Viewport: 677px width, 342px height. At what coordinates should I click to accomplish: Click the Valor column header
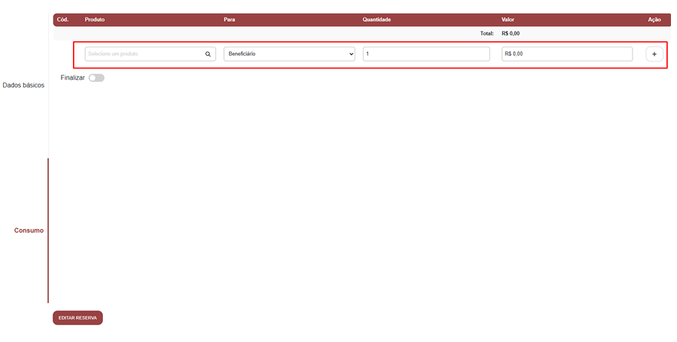tap(508, 20)
